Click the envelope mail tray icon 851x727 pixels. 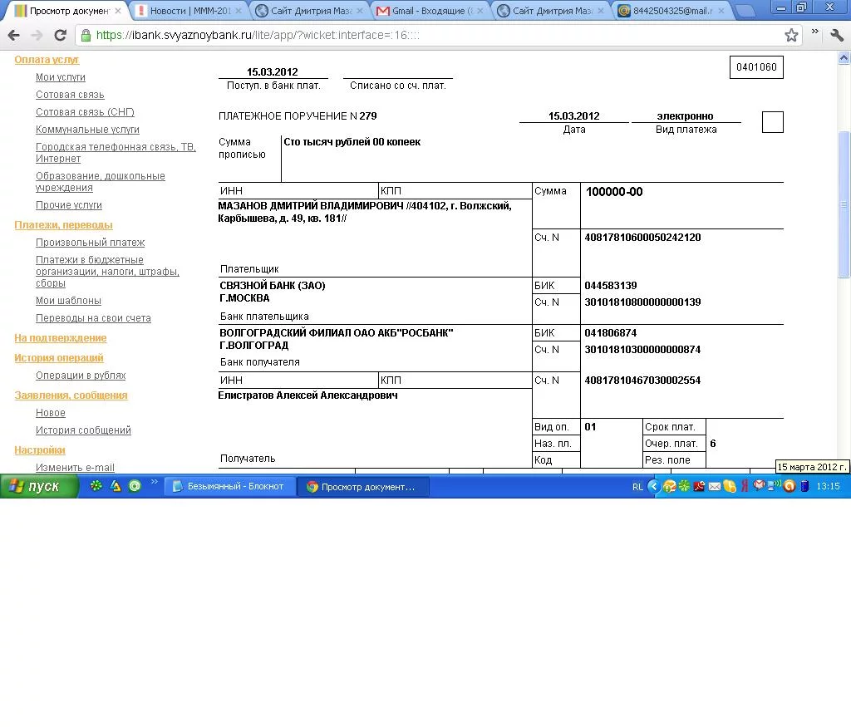(x=715, y=486)
